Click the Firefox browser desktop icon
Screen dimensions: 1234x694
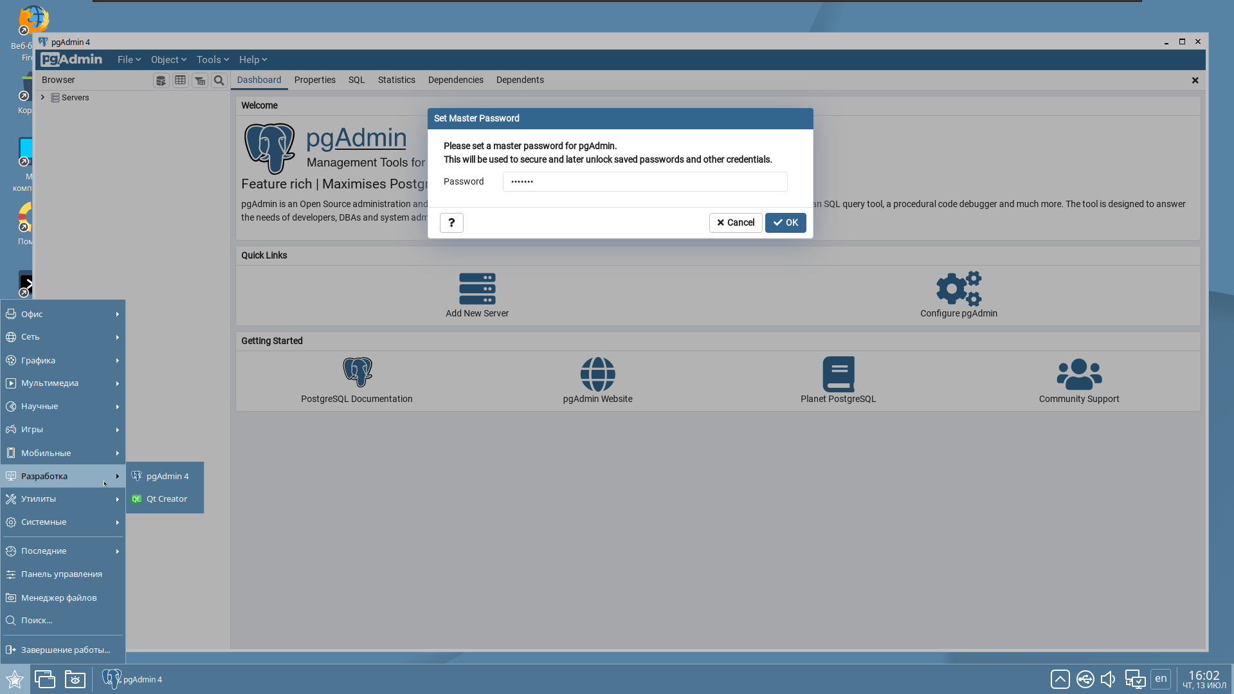point(33,19)
